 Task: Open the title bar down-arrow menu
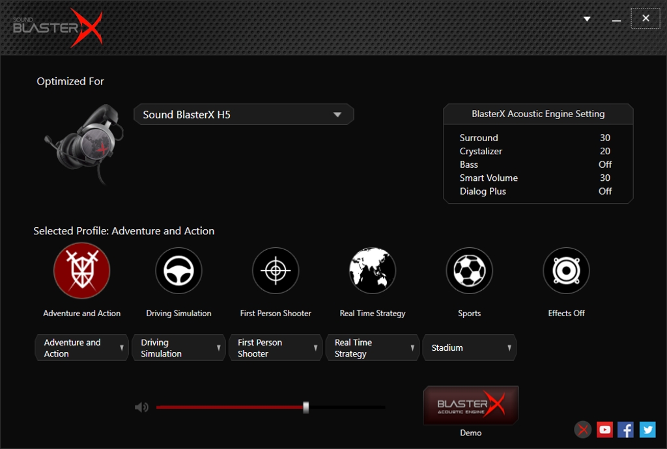587,19
